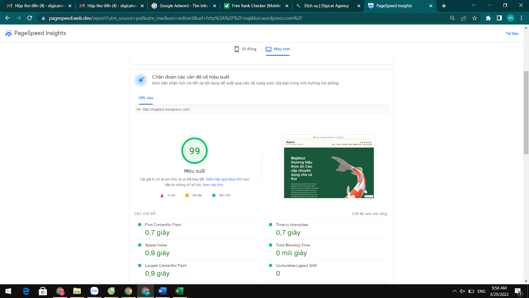Click the tested URL http://majikkoi.wordpress.com/

pyautogui.click(x=166, y=110)
